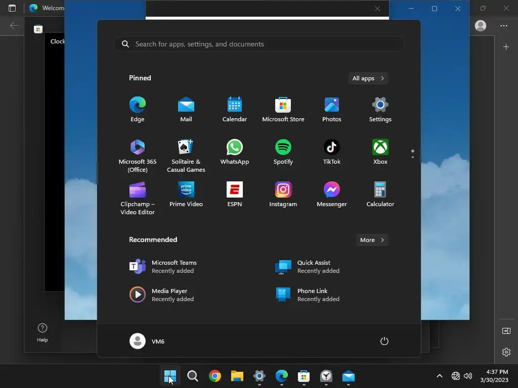Open the ESPN pinned app
The image size is (518, 388).
(235, 195)
